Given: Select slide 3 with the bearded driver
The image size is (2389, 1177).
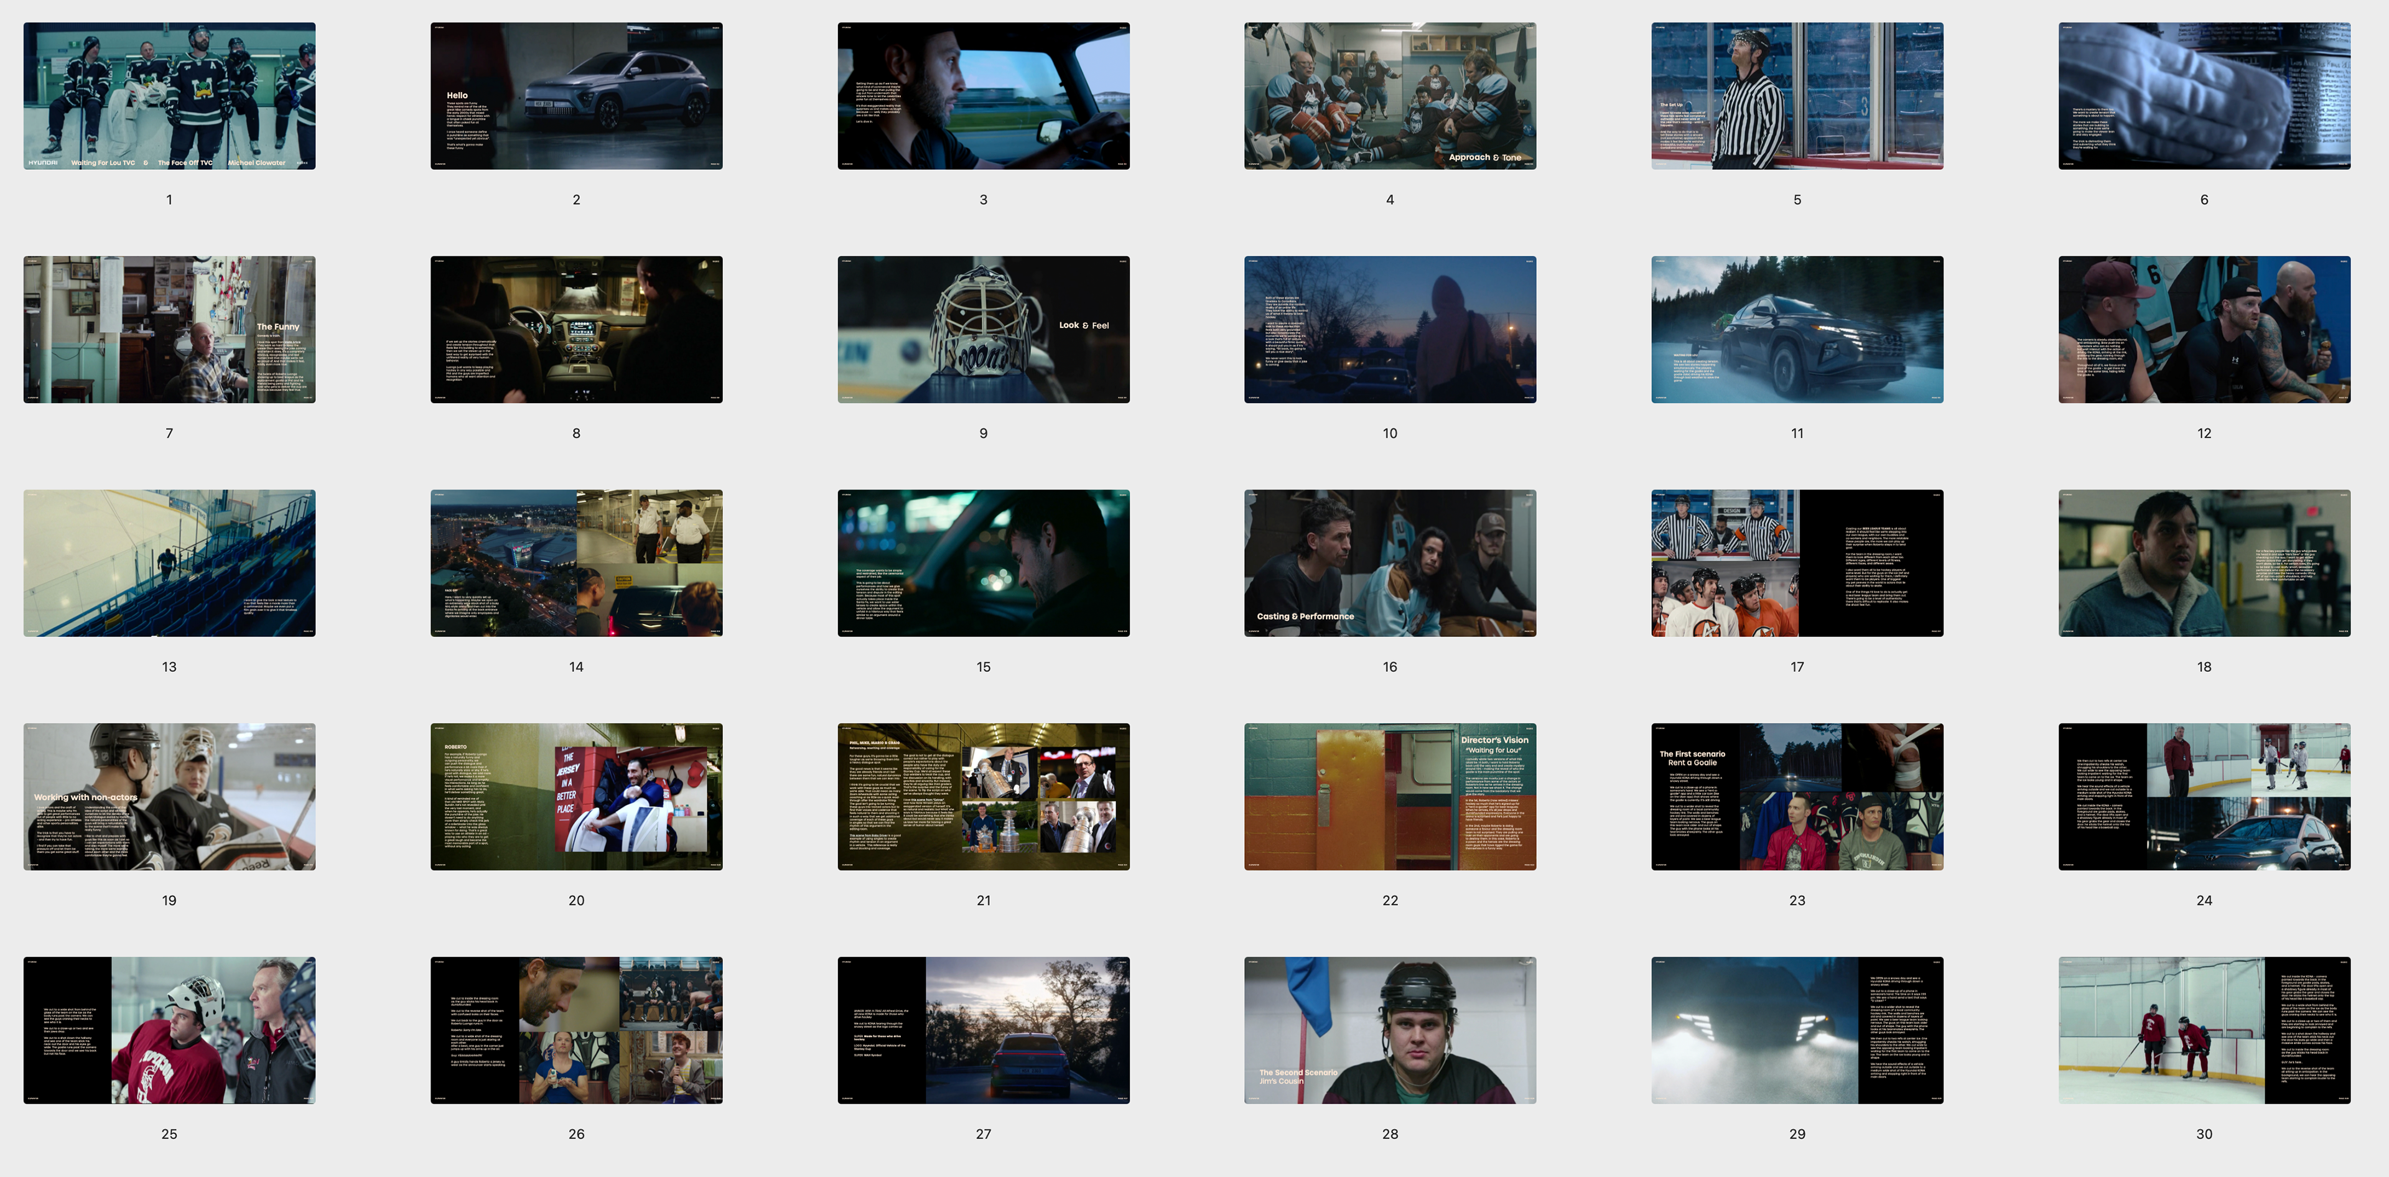Looking at the screenshot, I should [983, 96].
